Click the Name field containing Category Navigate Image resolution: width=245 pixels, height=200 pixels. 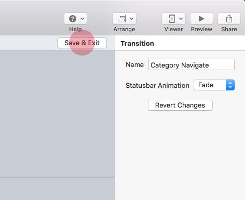(192, 64)
